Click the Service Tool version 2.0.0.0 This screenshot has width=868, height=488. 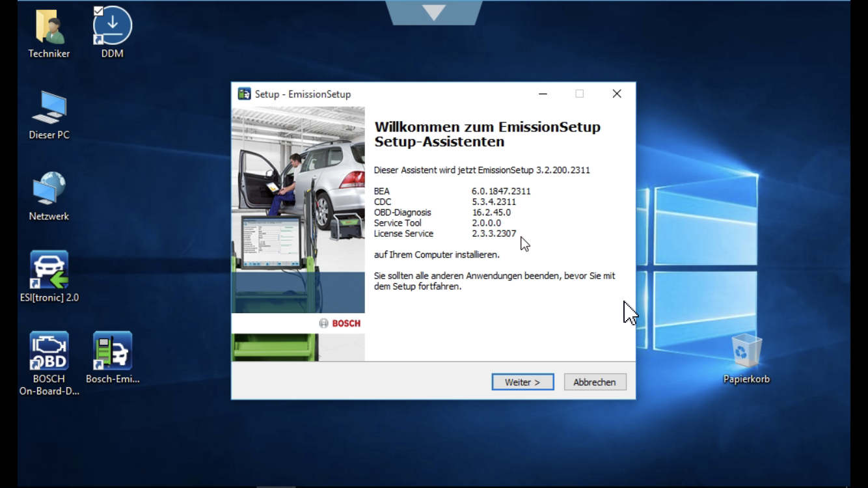pyautogui.click(x=486, y=223)
